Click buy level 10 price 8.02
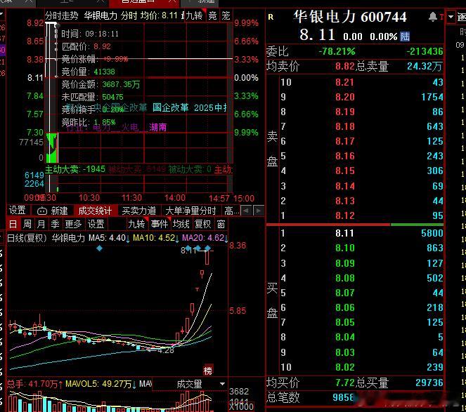466x412 pixels. pyautogui.click(x=344, y=367)
